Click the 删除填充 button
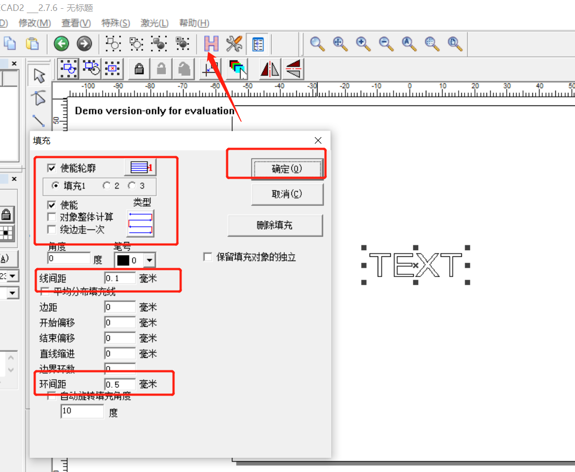The image size is (575, 472). (275, 225)
